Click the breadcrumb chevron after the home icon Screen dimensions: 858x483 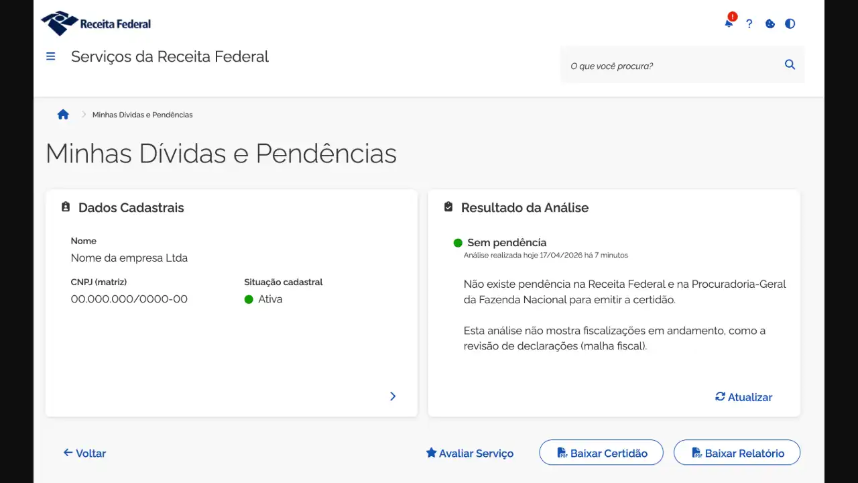click(84, 114)
